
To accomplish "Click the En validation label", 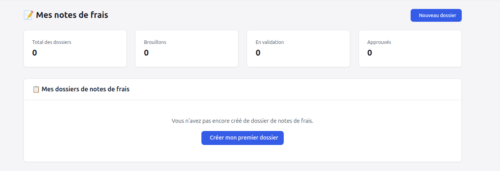I will tap(270, 42).
